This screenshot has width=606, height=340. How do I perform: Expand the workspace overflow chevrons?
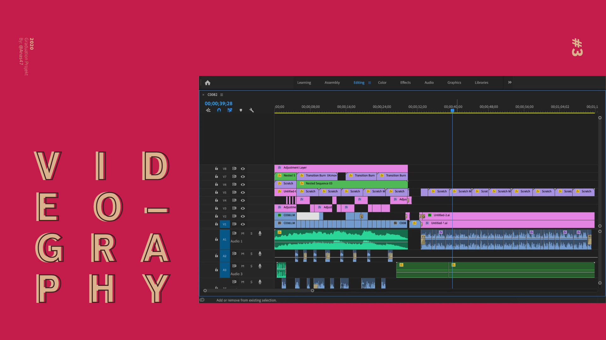tap(510, 82)
